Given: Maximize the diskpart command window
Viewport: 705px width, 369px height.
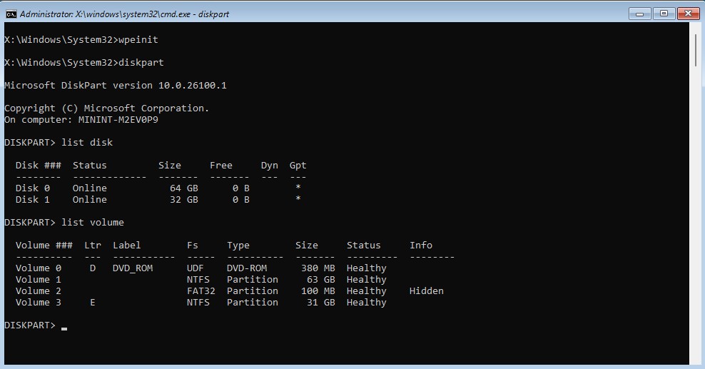Looking at the screenshot, I should [x=664, y=14].
